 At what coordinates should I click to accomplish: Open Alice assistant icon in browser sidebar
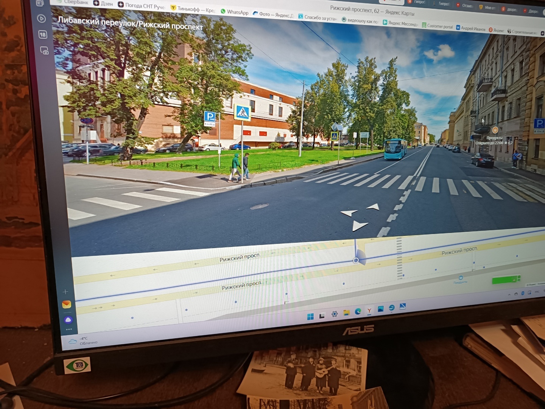(x=68, y=320)
